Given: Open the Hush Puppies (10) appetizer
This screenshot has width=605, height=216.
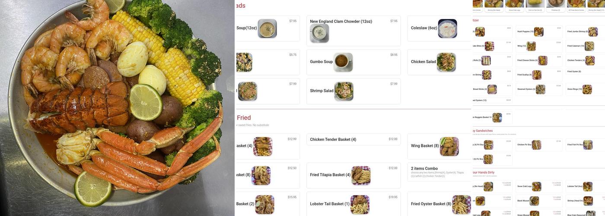Looking at the screenshot, I should [539, 32].
